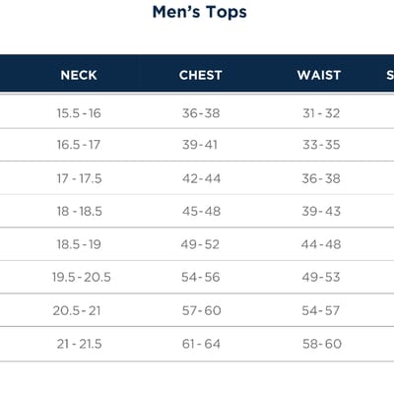Click neck size 19.5 - 20.5 cell
This screenshot has height=394, width=394.
point(82,277)
